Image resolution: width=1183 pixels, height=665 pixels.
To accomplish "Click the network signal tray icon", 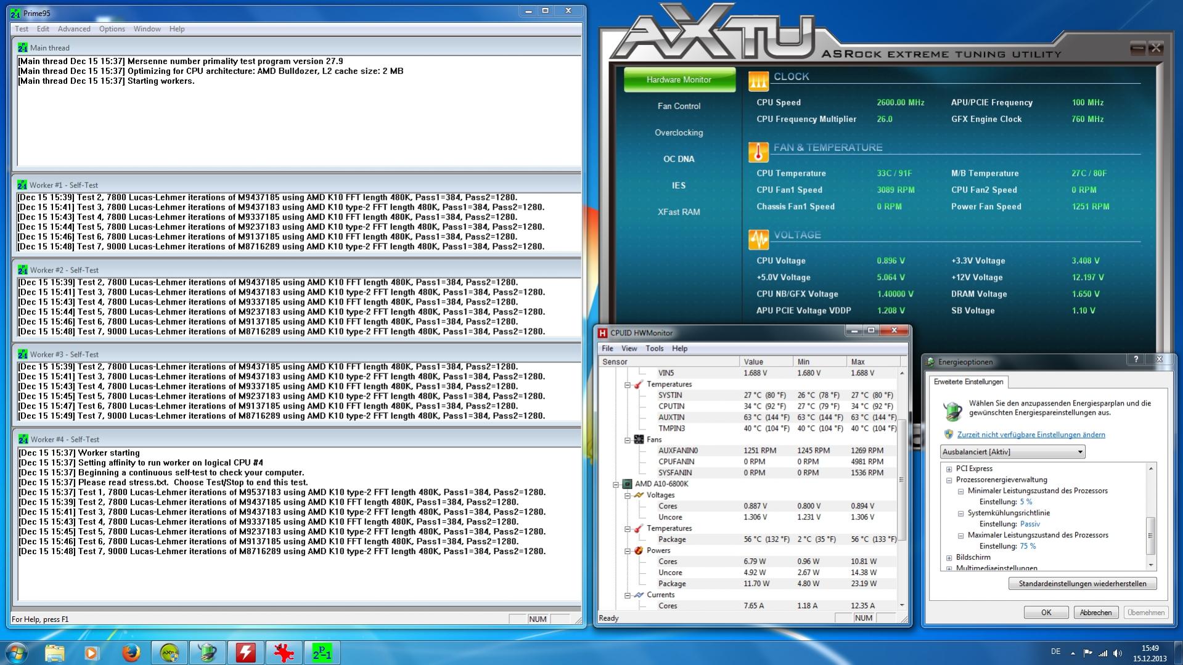I will tap(1102, 653).
